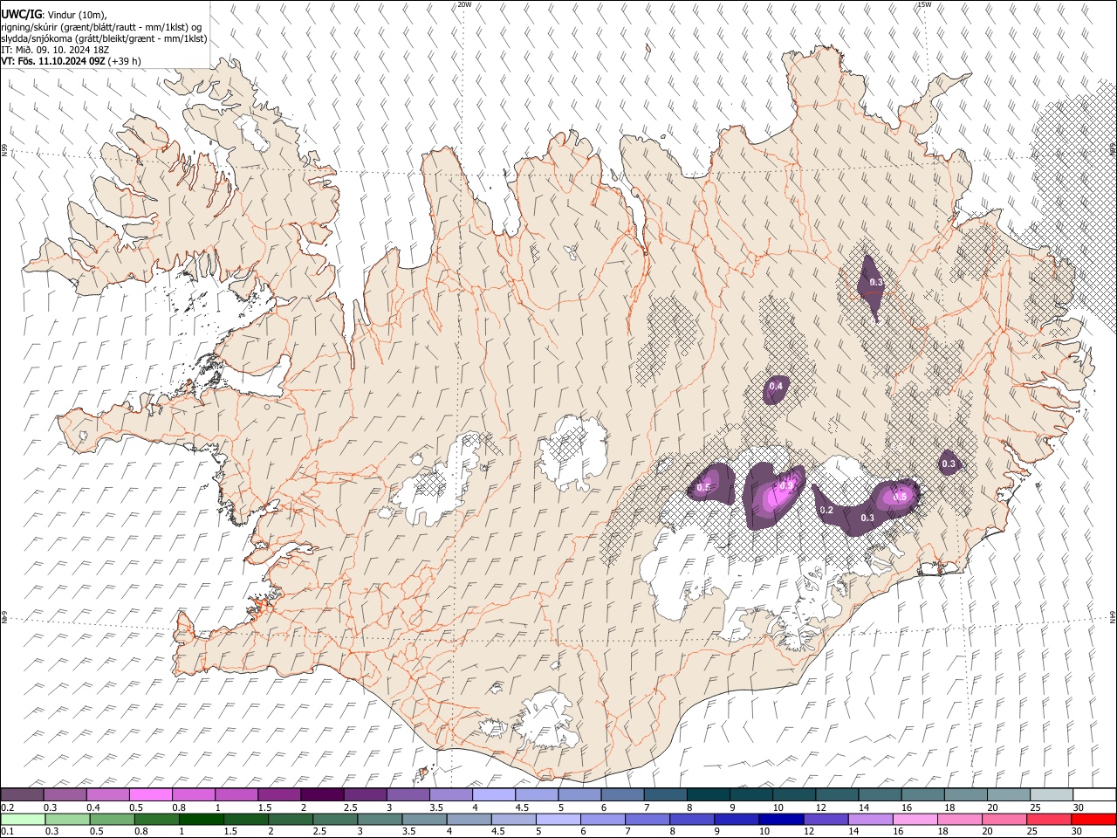Pick the 0.1 pale green swatch in the rain legend
The width and height of the screenshot is (1117, 838).
tap(23, 819)
